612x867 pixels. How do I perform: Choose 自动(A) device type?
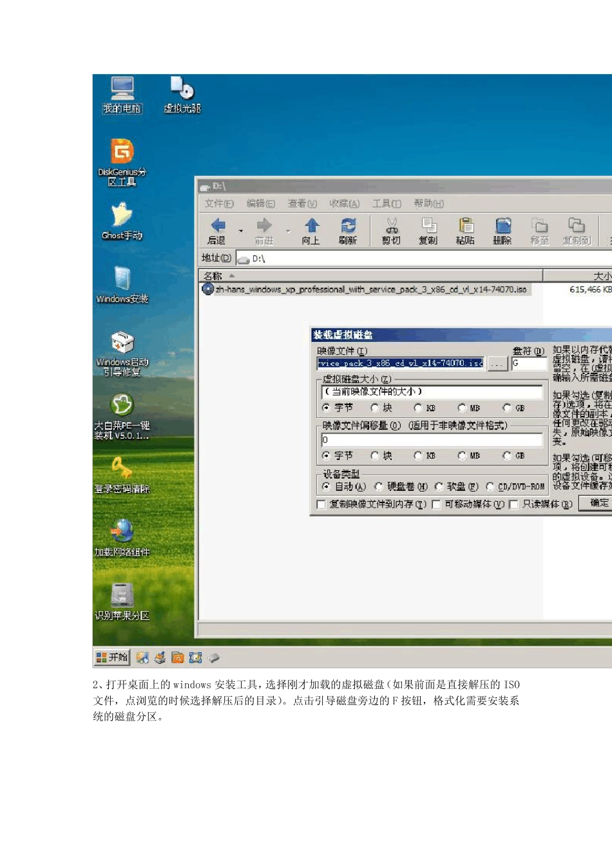[x=326, y=486]
